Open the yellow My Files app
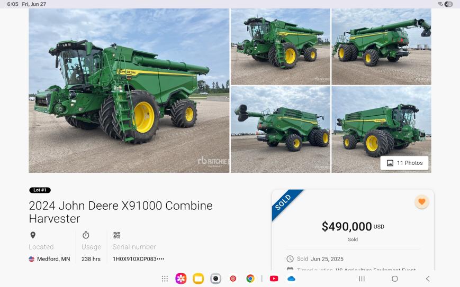The width and height of the screenshot is (460, 287). (x=199, y=279)
